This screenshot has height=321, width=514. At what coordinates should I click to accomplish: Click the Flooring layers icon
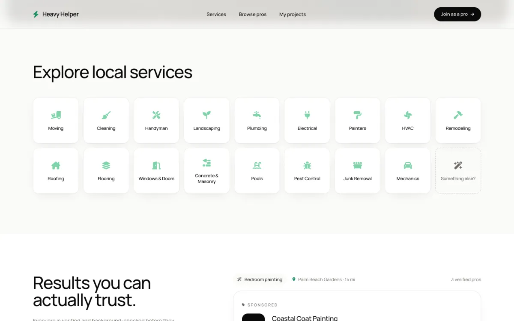(x=106, y=165)
